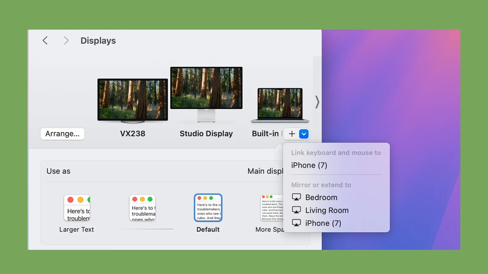Mirror or extend to Bedroom
The width and height of the screenshot is (488, 274).
321,197
